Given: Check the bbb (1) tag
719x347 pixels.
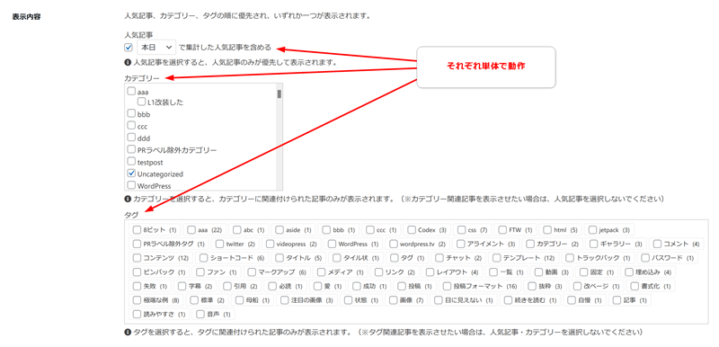Looking at the screenshot, I should click(326, 229).
